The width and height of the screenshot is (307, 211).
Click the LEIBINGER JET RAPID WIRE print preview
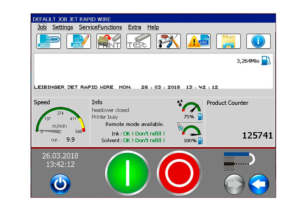pos(126,87)
